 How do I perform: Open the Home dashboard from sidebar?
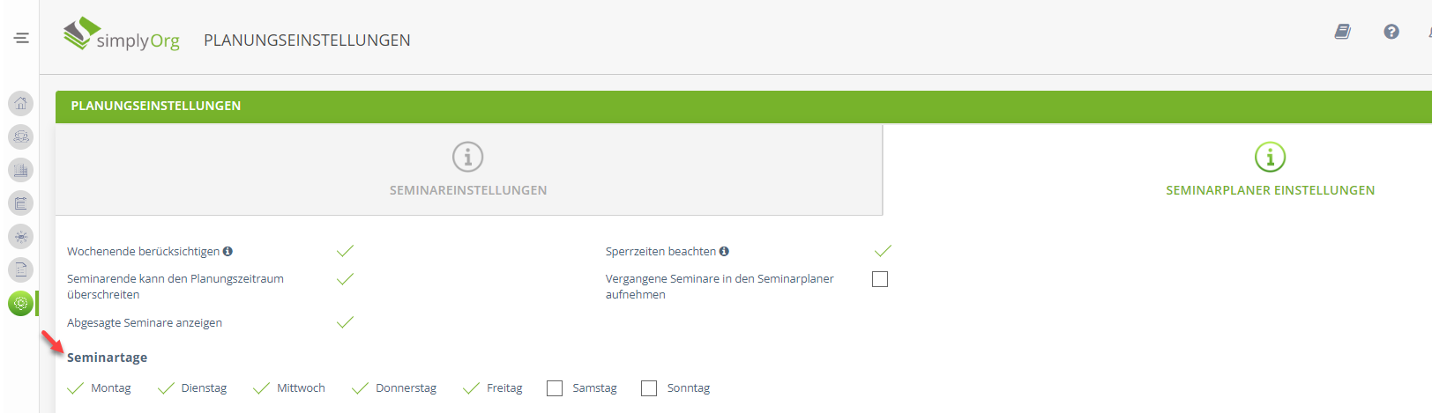(21, 103)
